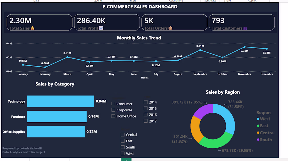Click the April 0.14M data point

(90, 62)
